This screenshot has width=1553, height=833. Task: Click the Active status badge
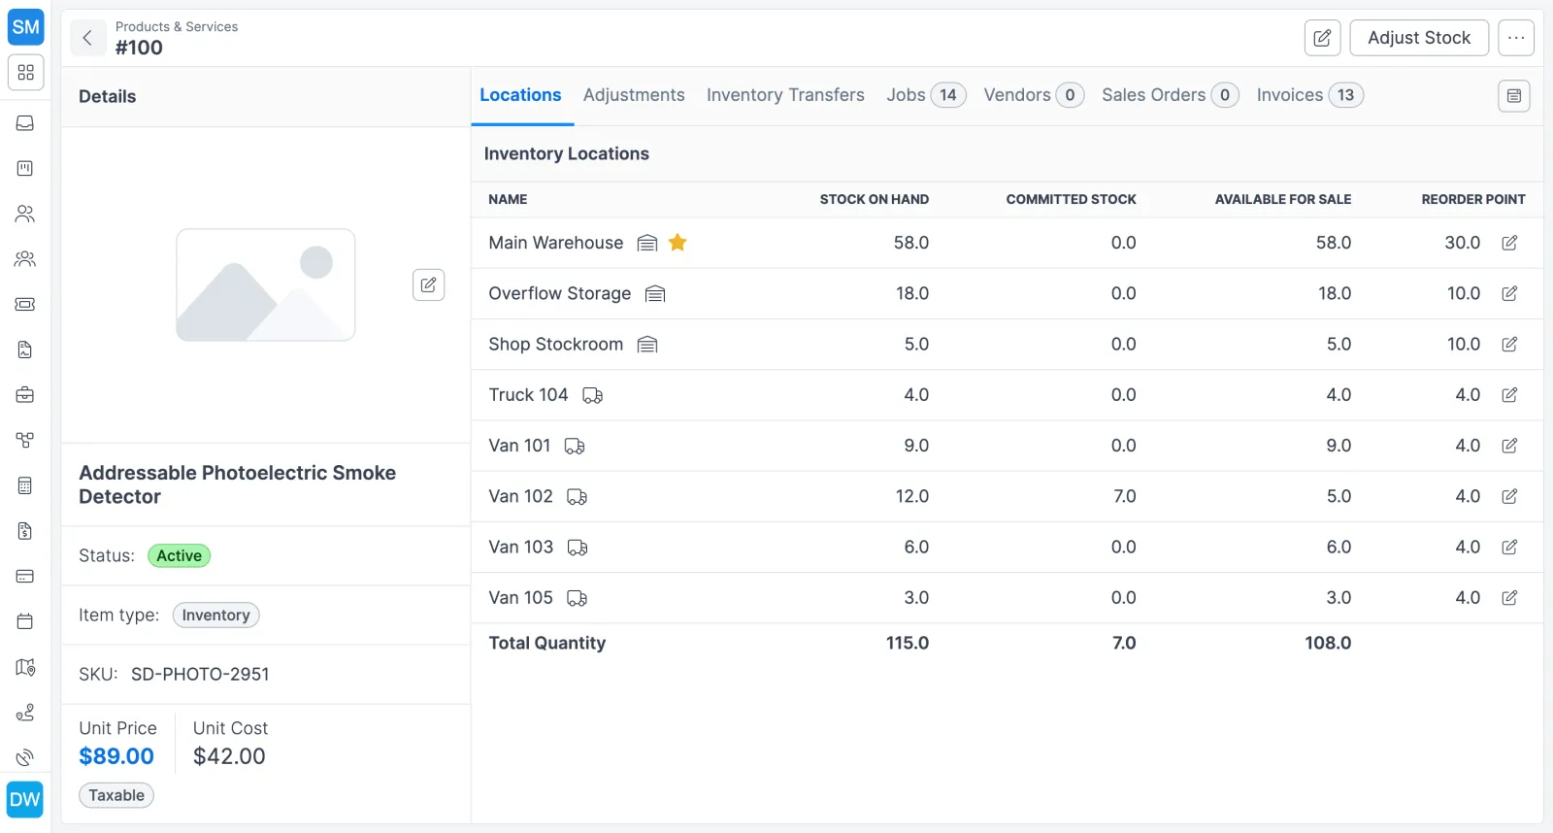[180, 555]
